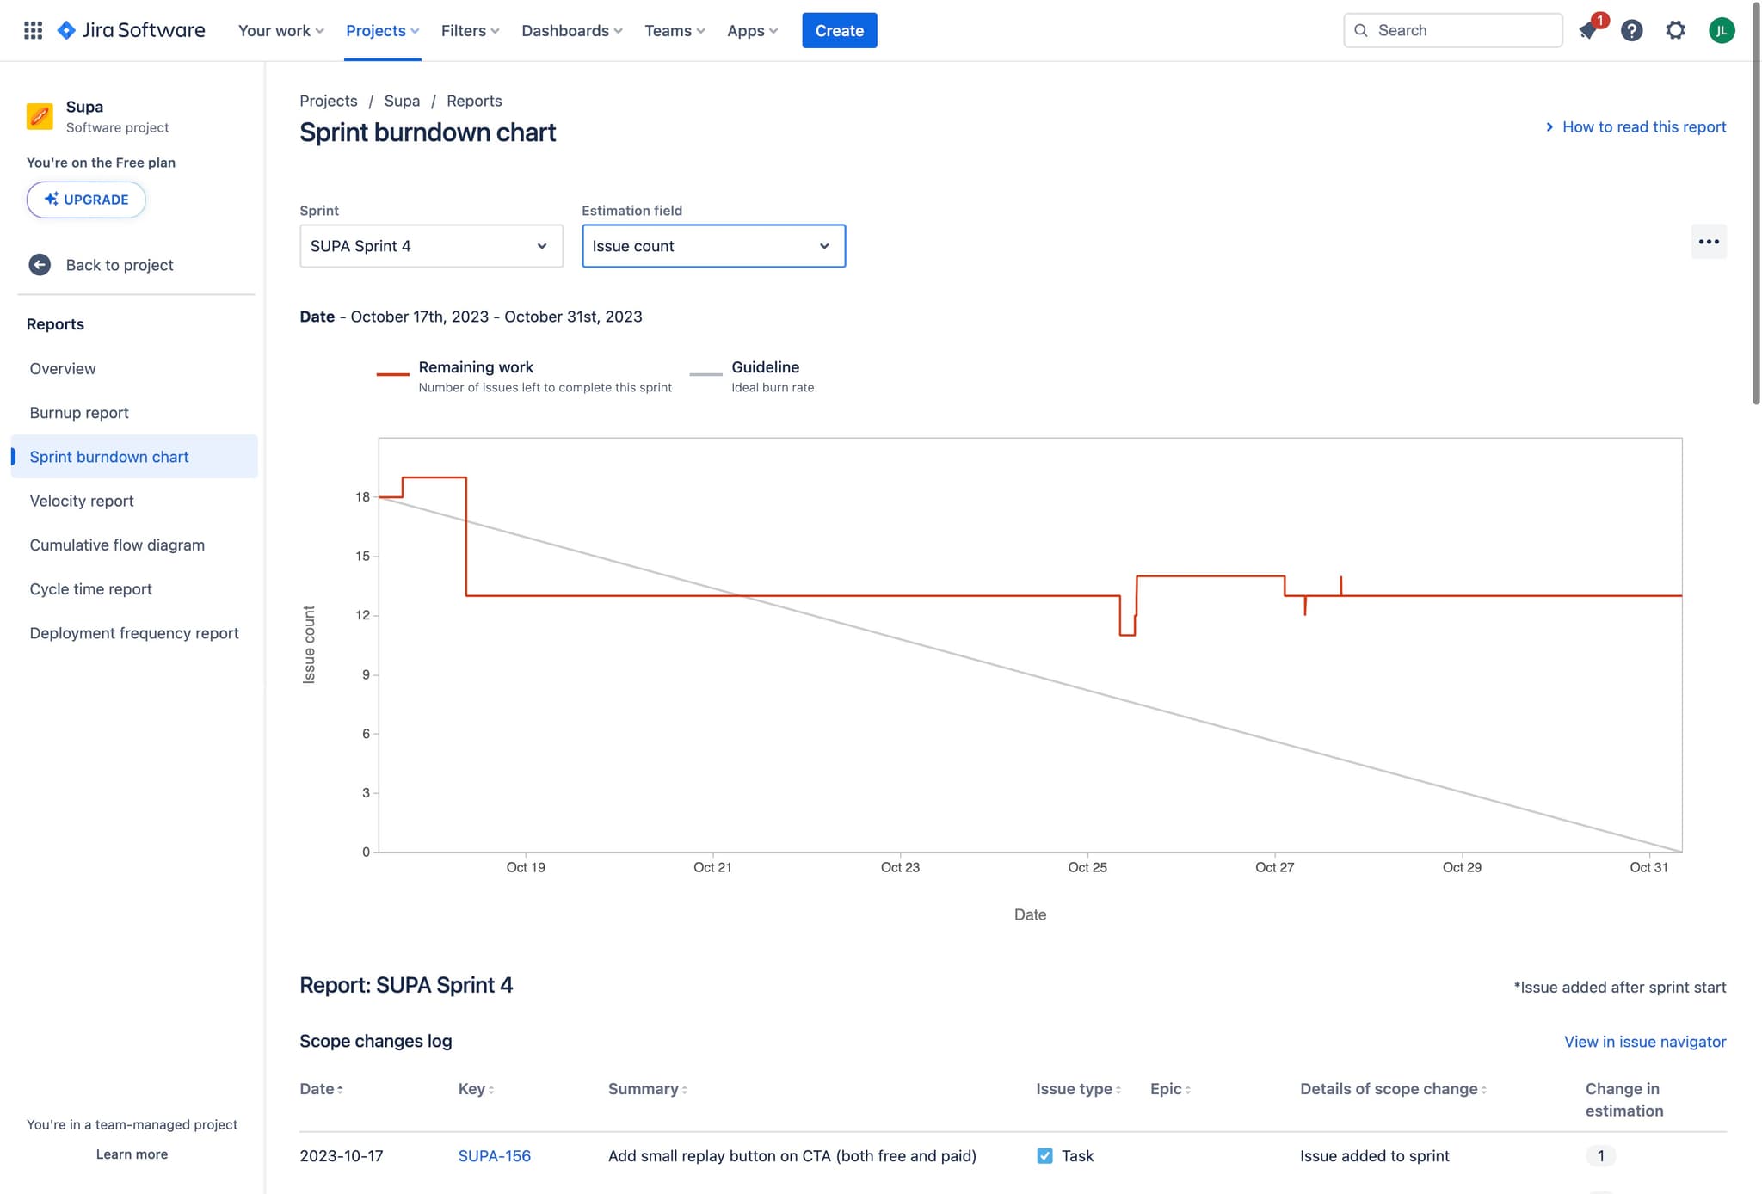Select Velocity report in sidebar
Screen dimensions: 1762x1194
[x=82, y=501]
